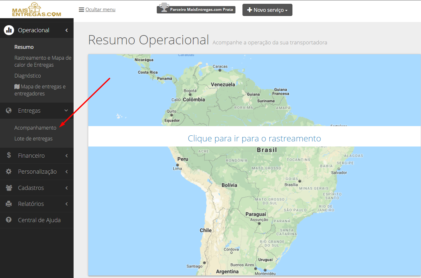Click the globe icon next to Entregas

[x=9, y=110]
